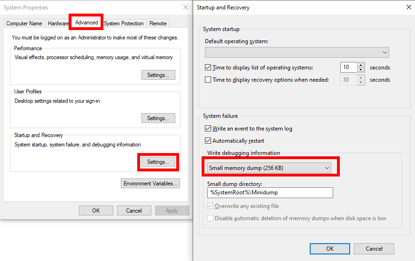Click the 'Default operating system:' label
The image size is (415, 261).
coord(236,41)
